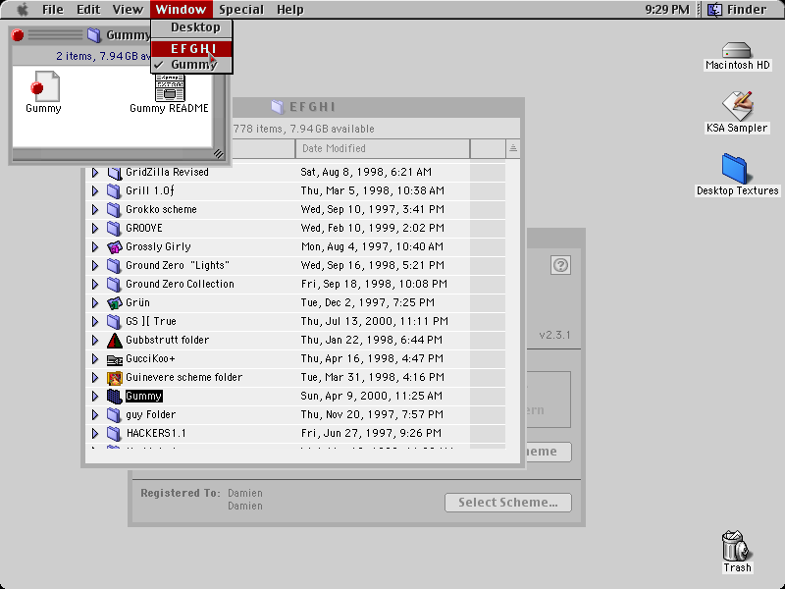Expand the guy Folder row
785x589 pixels.
95,414
